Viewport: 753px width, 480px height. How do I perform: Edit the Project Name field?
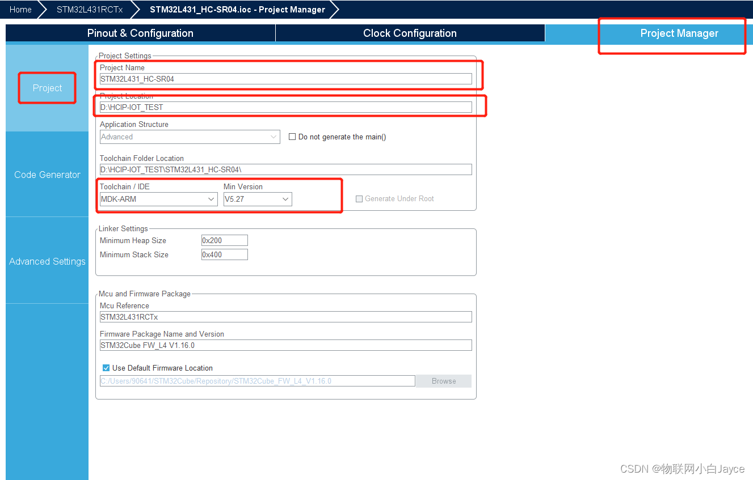[x=285, y=79]
